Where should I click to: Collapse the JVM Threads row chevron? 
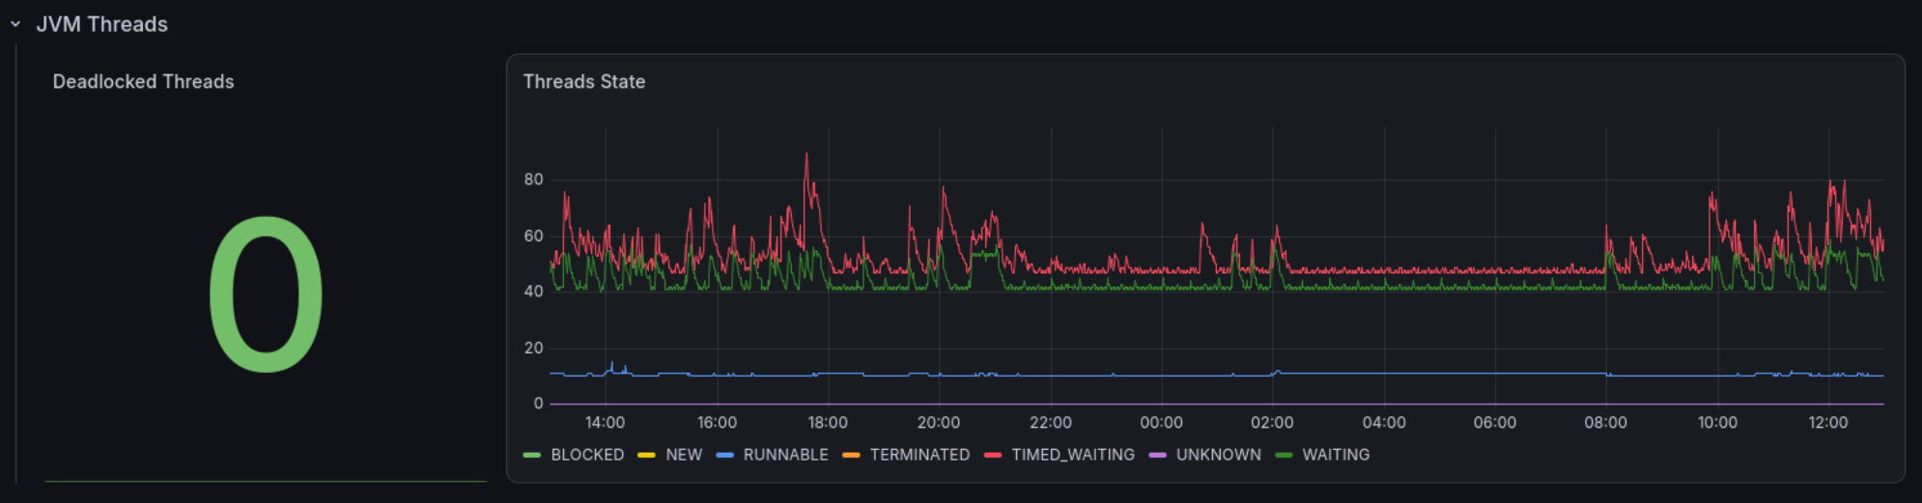pyautogui.click(x=15, y=24)
